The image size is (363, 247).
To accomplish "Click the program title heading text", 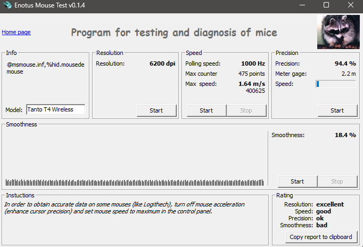I will coord(174,33).
